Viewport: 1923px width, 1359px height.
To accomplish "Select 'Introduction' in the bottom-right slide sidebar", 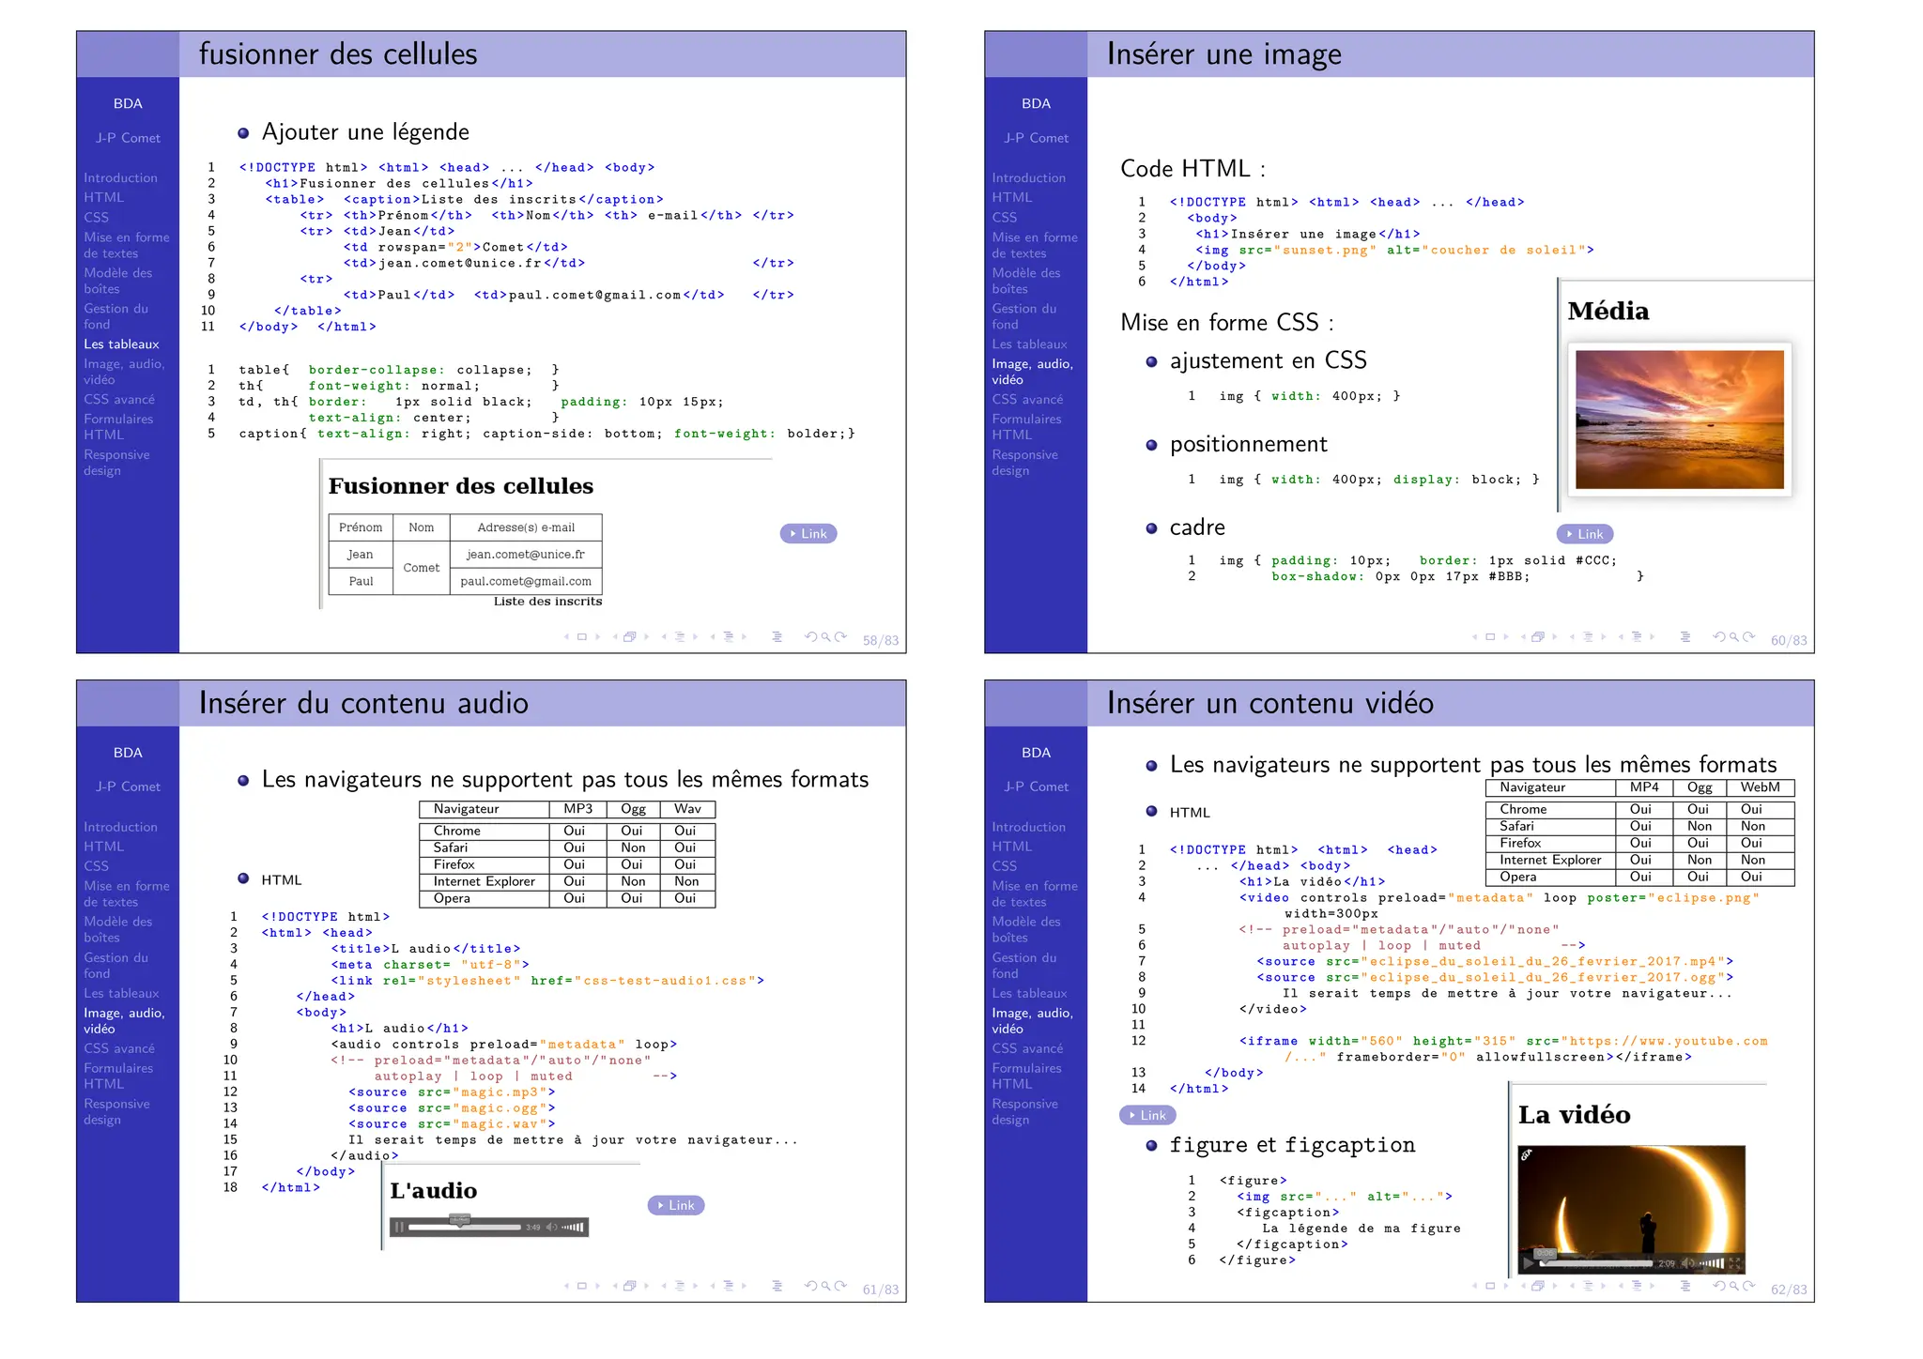I will [x=1028, y=827].
